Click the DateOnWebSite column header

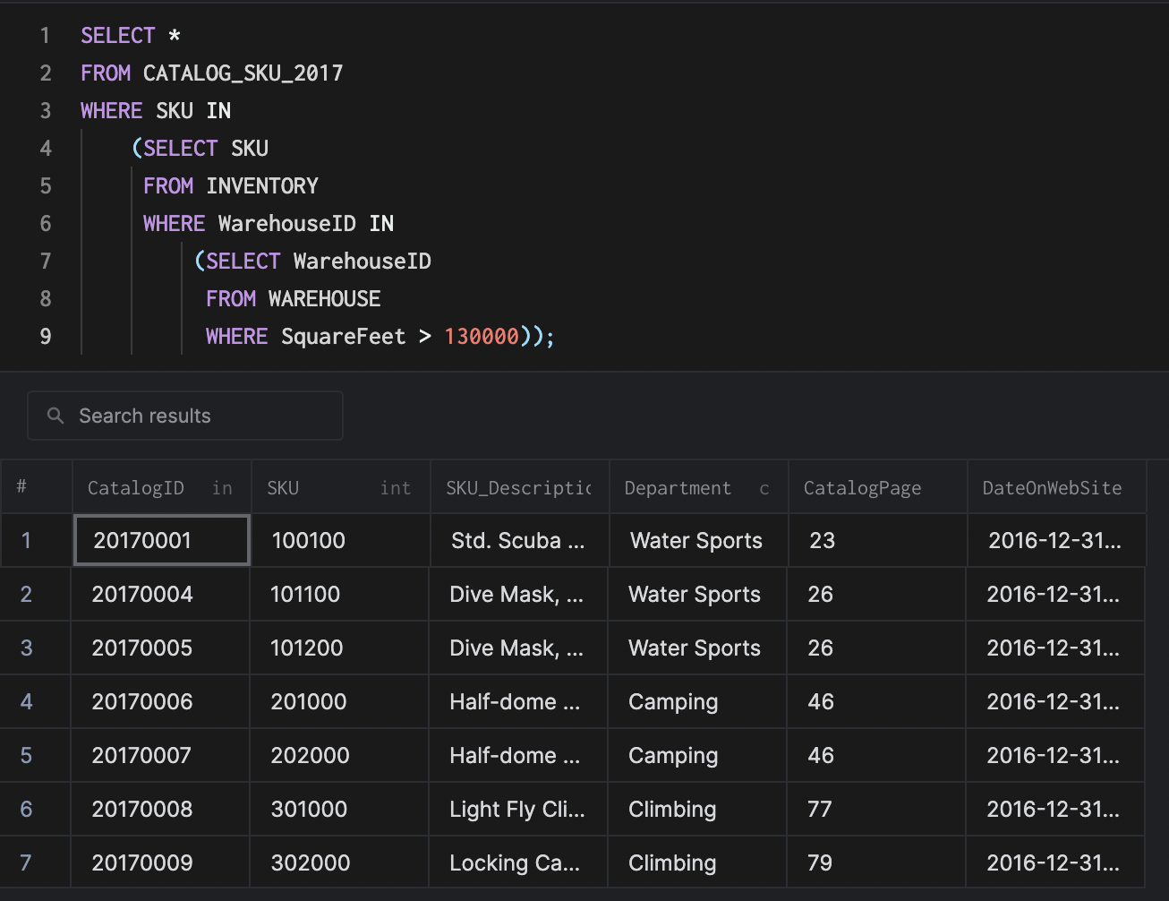[1052, 488]
